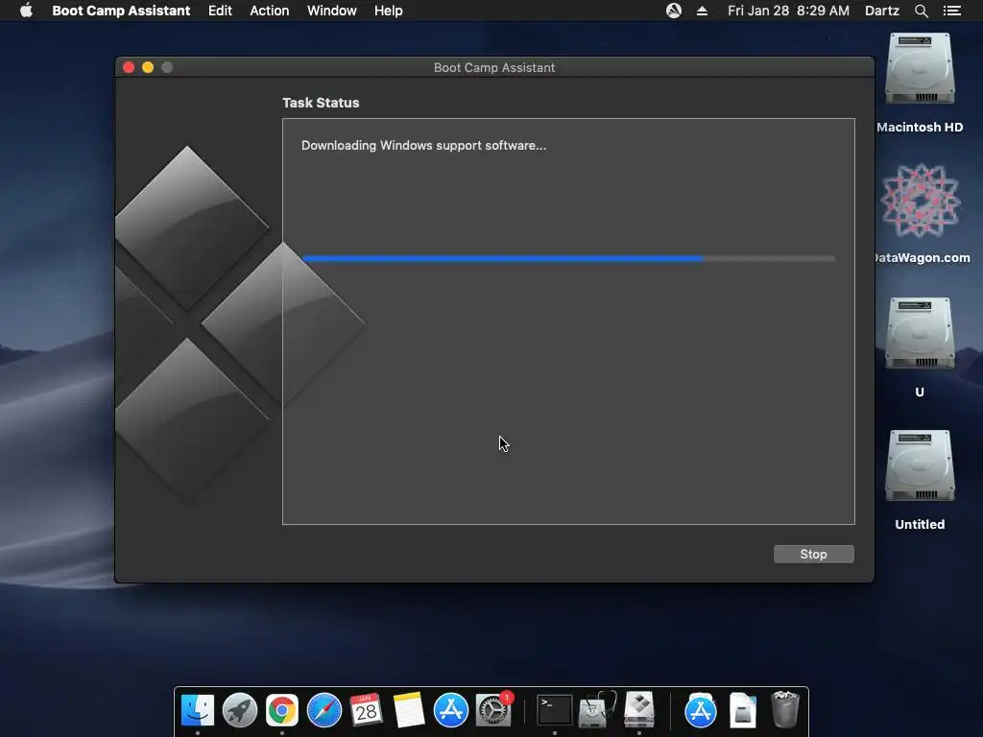Open Calendar from the Dock
Viewport: 983px width, 737px height.
tap(366, 711)
